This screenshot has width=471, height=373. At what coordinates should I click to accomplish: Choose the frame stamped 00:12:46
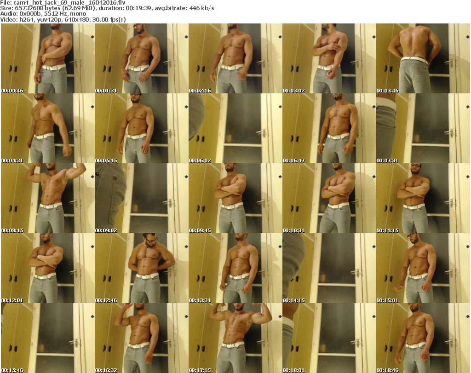point(142,269)
